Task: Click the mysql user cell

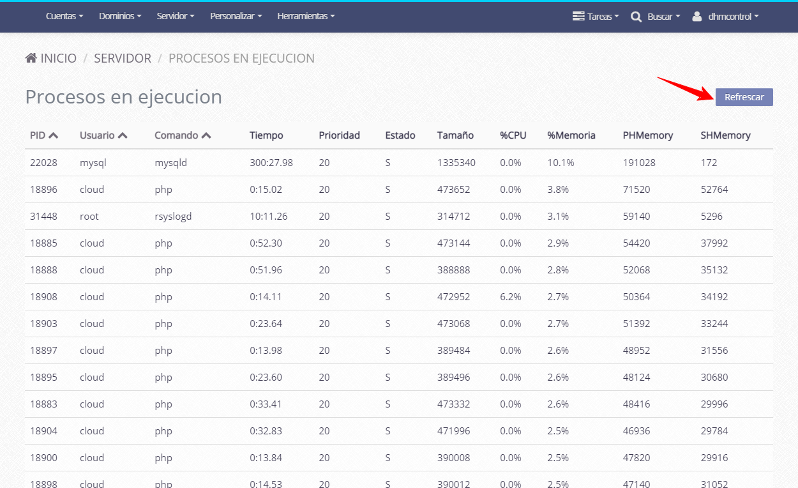Action: pos(93,163)
